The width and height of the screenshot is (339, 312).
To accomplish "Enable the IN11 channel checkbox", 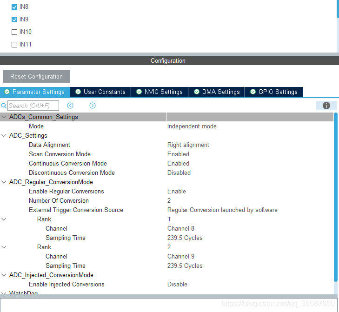I will coord(14,45).
